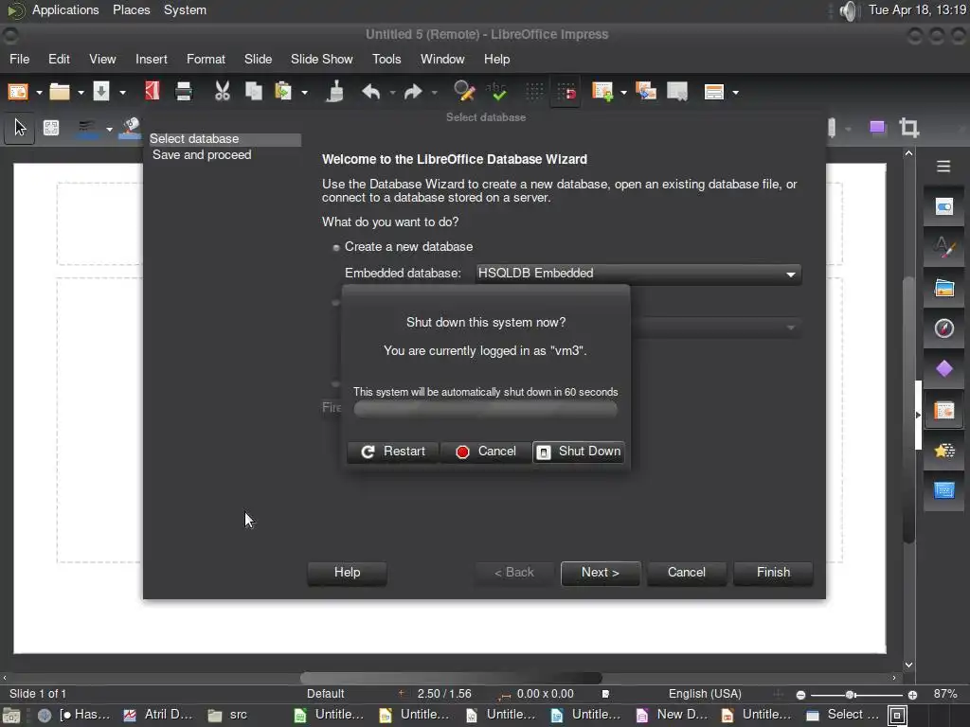Image resolution: width=970 pixels, height=727 pixels.
Task: Click the Duplicate Slide icon
Action: click(646, 92)
